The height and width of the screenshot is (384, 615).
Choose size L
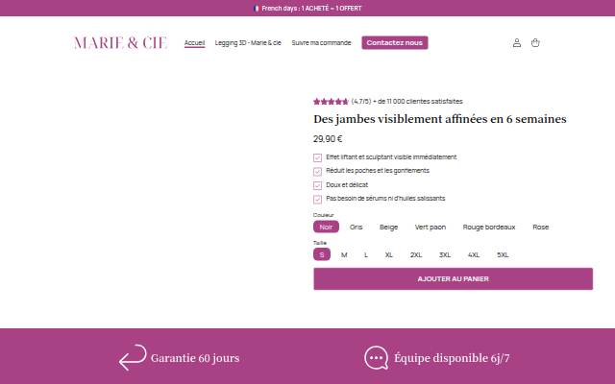[366, 254]
